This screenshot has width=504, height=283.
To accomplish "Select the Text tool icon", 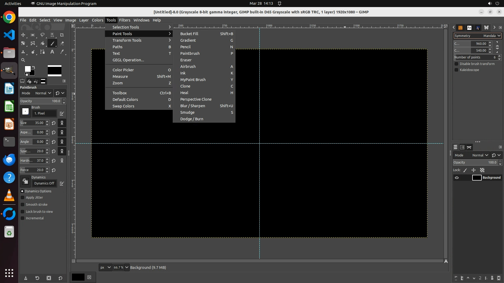I will 52,52.
